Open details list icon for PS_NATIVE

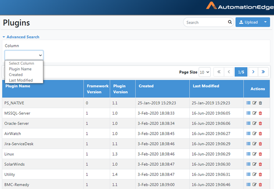point(248,103)
